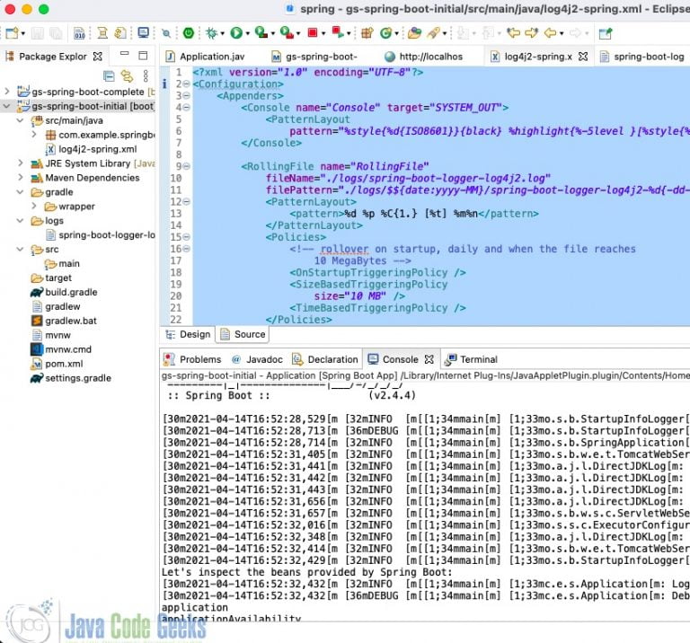Image resolution: width=690 pixels, height=643 pixels.
Task: Open dropdown arrow next to Run icon
Action: (x=247, y=34)
